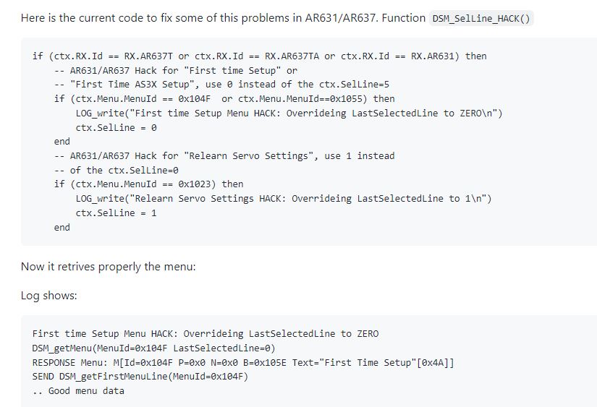Click log line '.. Good menu data'
The width and height of the screenshot is (597, 407).
pos(78,391)
